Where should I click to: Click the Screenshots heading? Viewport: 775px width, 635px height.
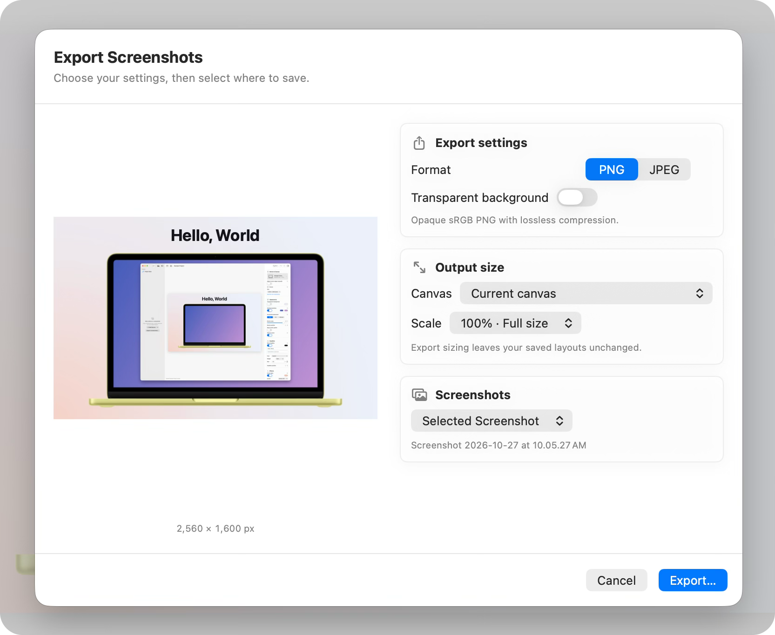point(473,395)
